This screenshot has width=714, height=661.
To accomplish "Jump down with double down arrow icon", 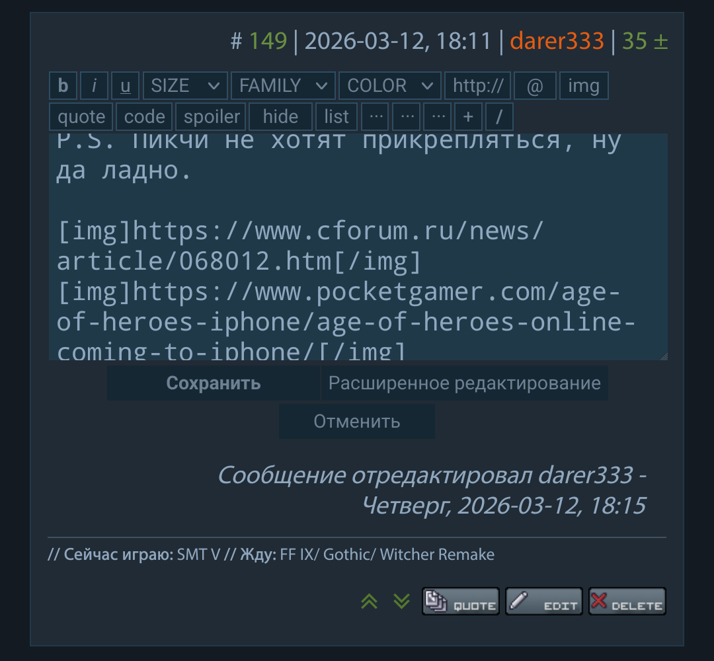I will 402,602.
